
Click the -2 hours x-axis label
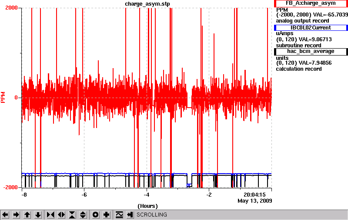tap(209, 194)
